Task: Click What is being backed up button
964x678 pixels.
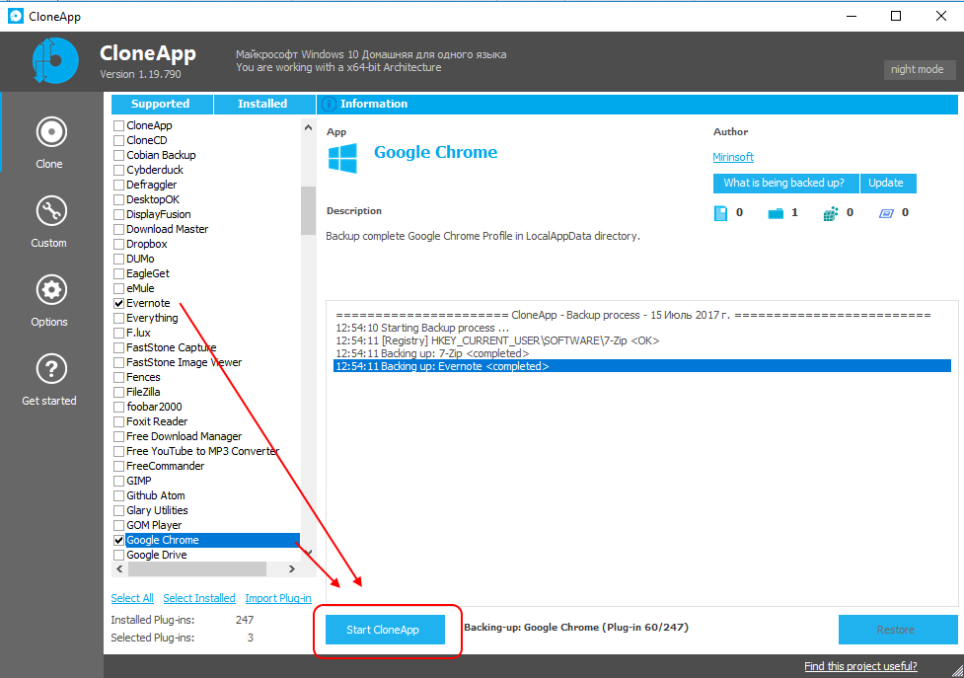Action: coord(785,184)
